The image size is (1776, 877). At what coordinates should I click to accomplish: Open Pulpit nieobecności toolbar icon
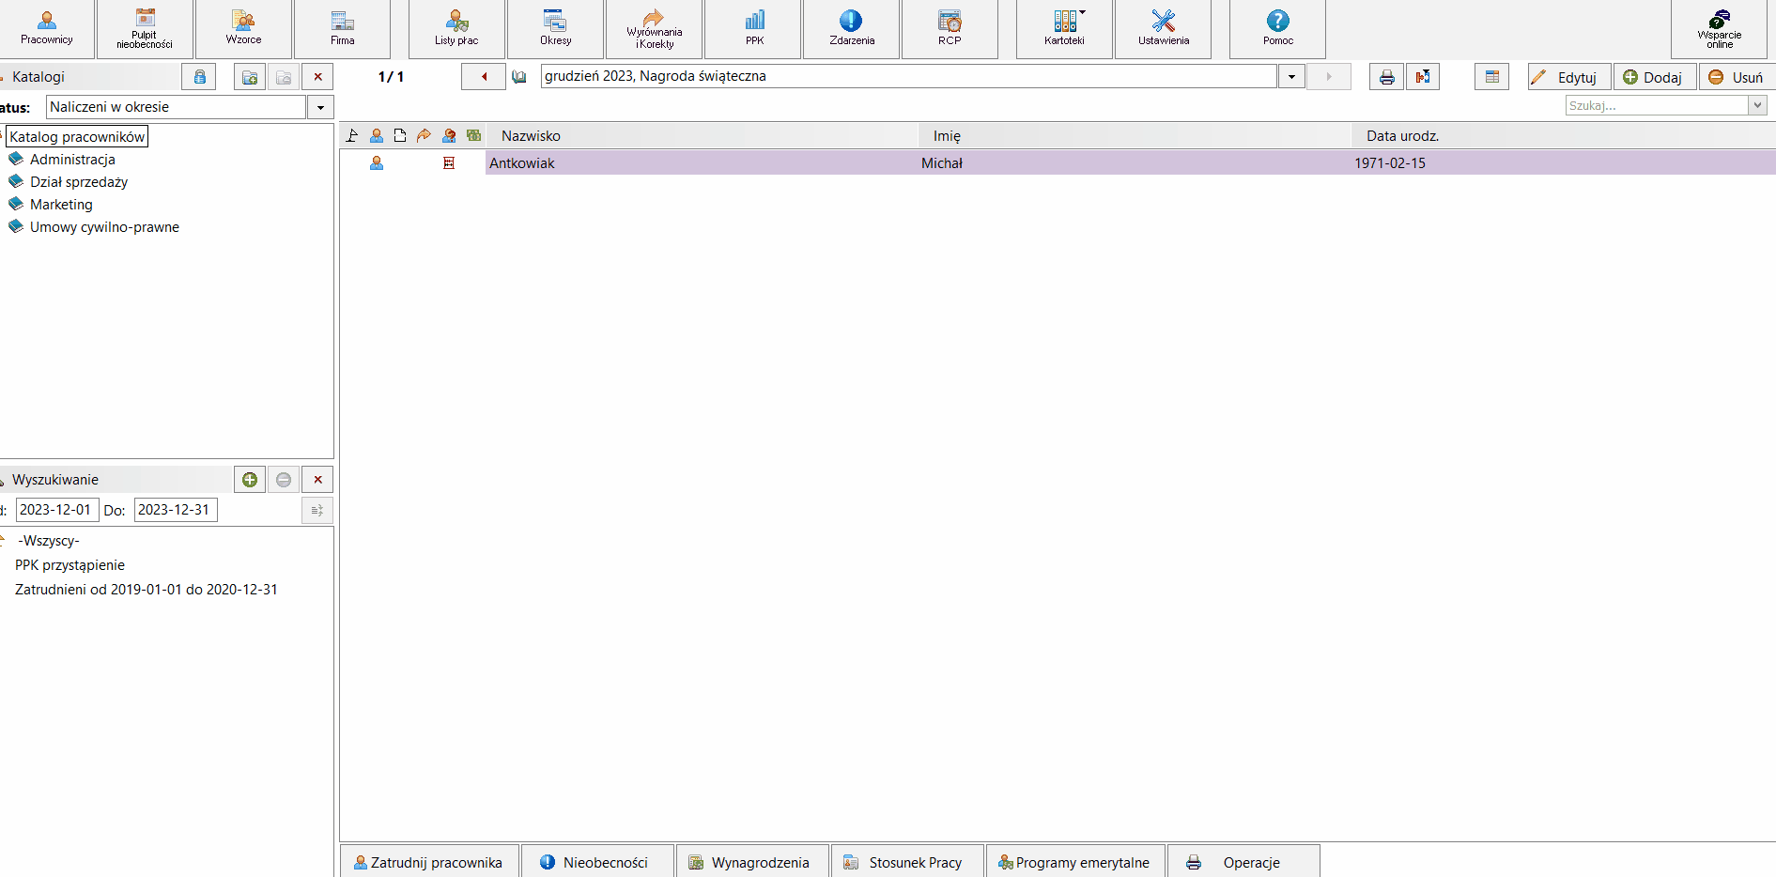(145, 28)
